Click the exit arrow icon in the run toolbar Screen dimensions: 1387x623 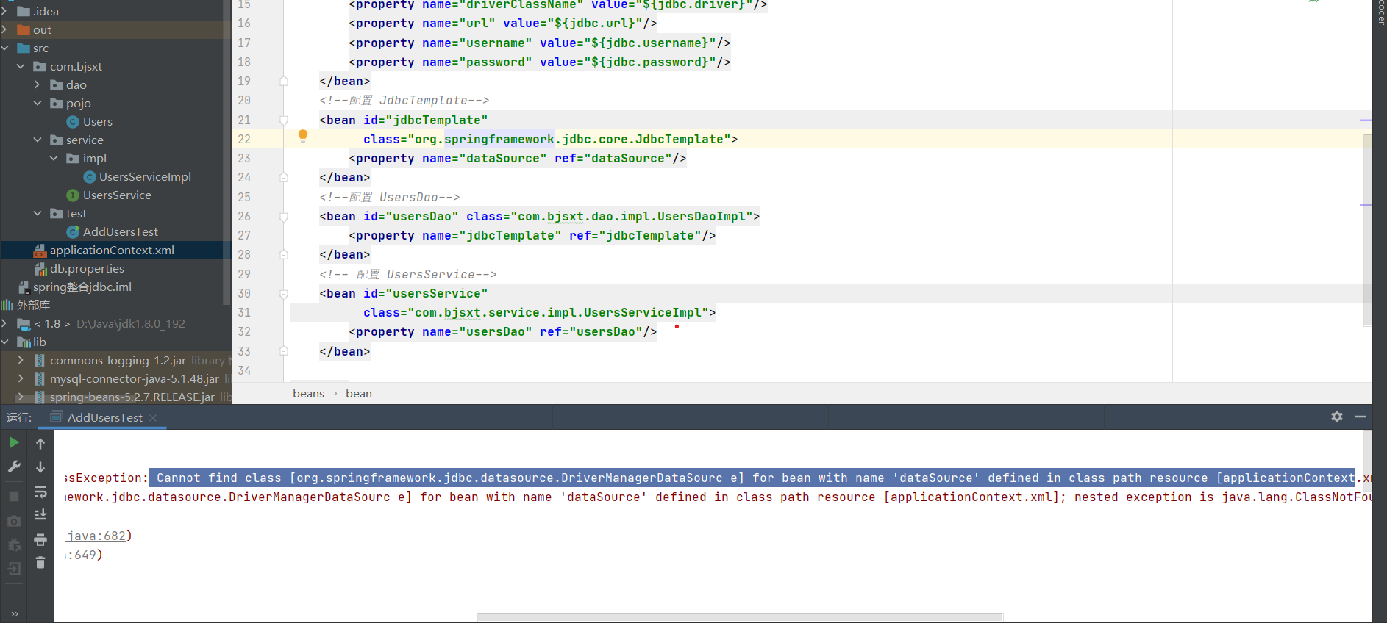(14, 569)
